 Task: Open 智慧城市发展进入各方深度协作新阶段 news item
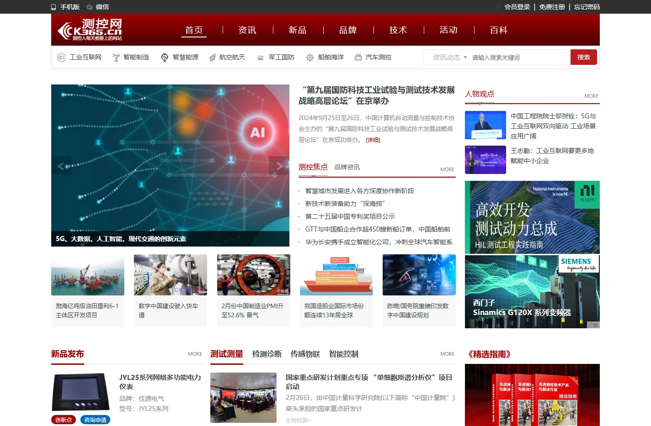click(360, 191)
